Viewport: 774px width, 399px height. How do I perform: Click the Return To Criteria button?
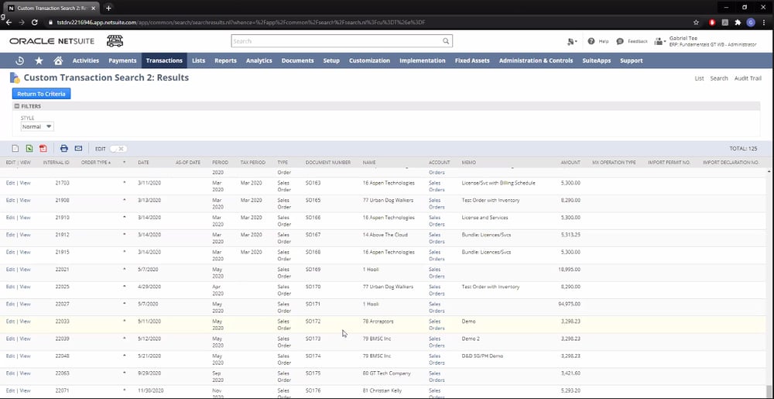pos(42,94)
